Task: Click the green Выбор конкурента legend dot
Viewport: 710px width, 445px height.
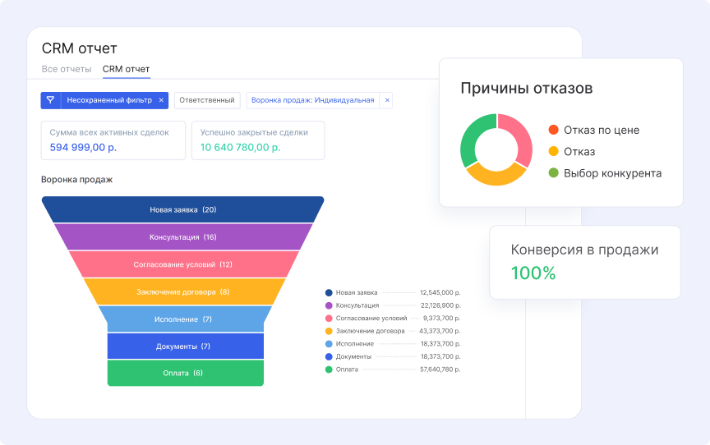Action: coord(554,173)
